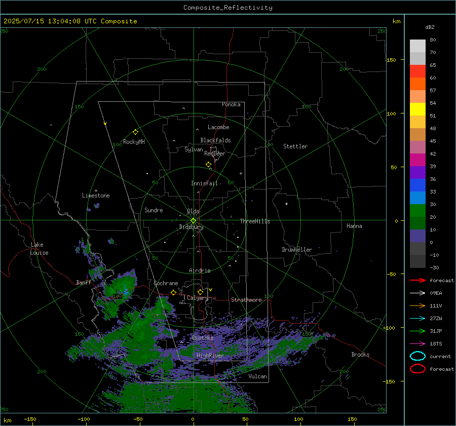Click the Innisfail label
Screen dimensions: 456x426
pyautogui.click(x=204, y=183)
